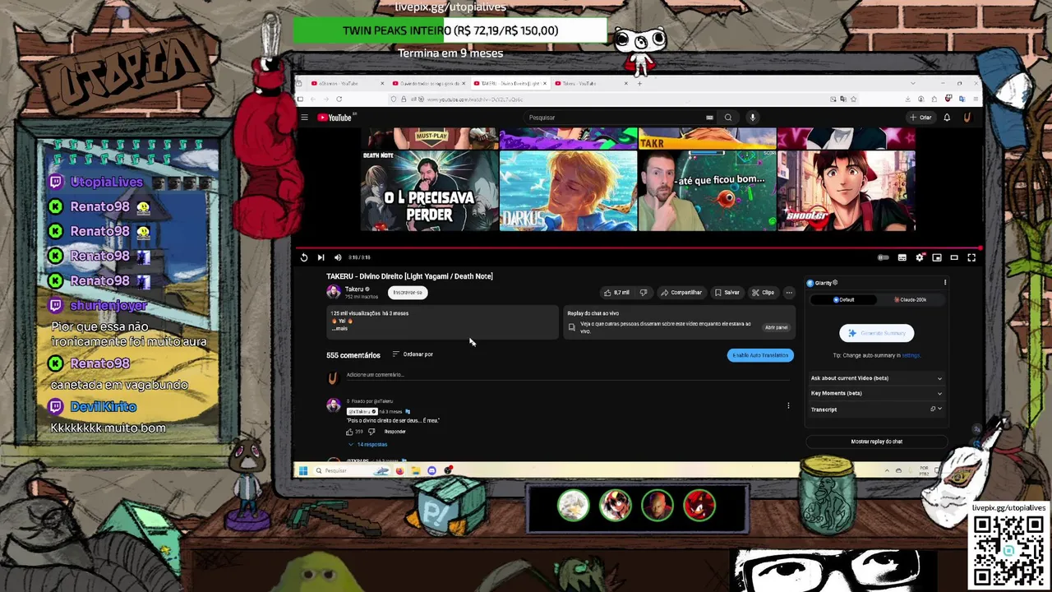
Task: Copy transcript with the icon beside Transcript
Action: pos(933,409)
